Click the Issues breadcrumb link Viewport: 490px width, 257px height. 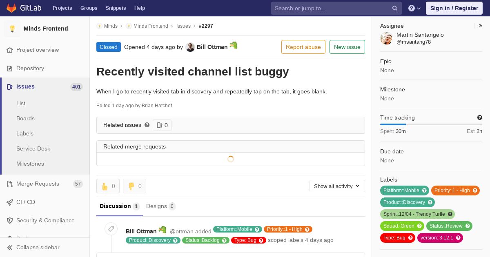point(183,26)
